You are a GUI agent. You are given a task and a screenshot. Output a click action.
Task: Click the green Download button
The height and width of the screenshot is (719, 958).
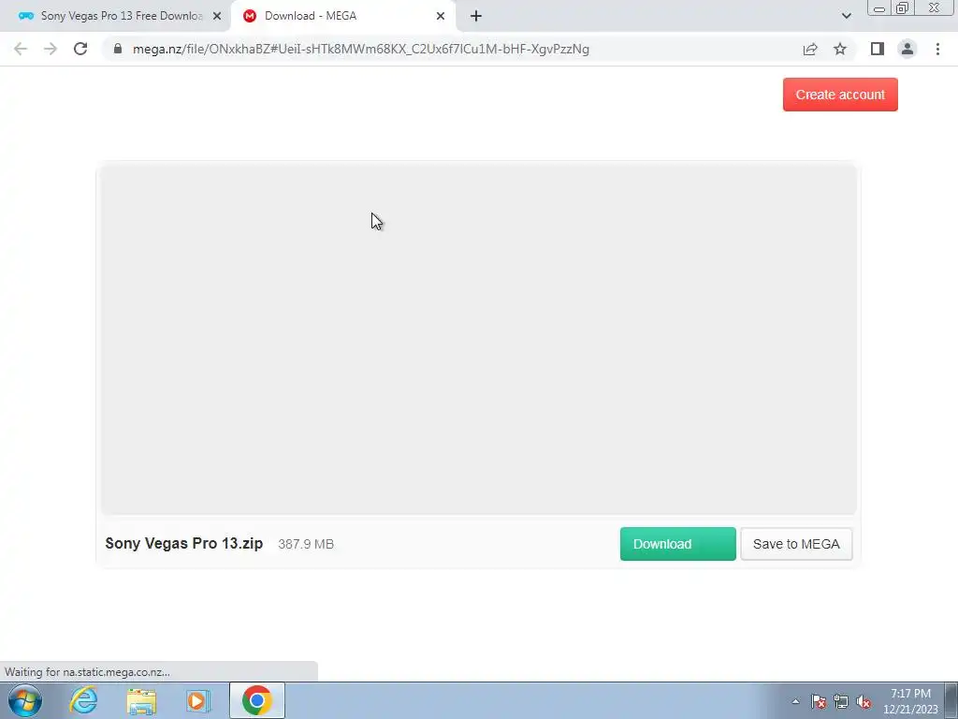click(677, 544)
